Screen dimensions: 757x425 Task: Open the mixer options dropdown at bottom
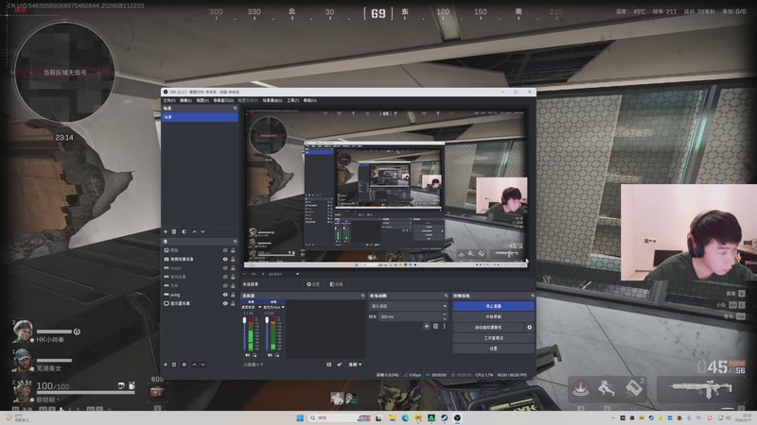356,365
